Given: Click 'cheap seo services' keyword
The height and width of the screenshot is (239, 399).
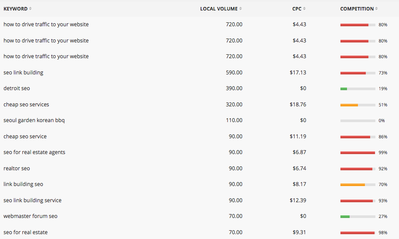Looking at the screenshot, I should pos(26,105).
